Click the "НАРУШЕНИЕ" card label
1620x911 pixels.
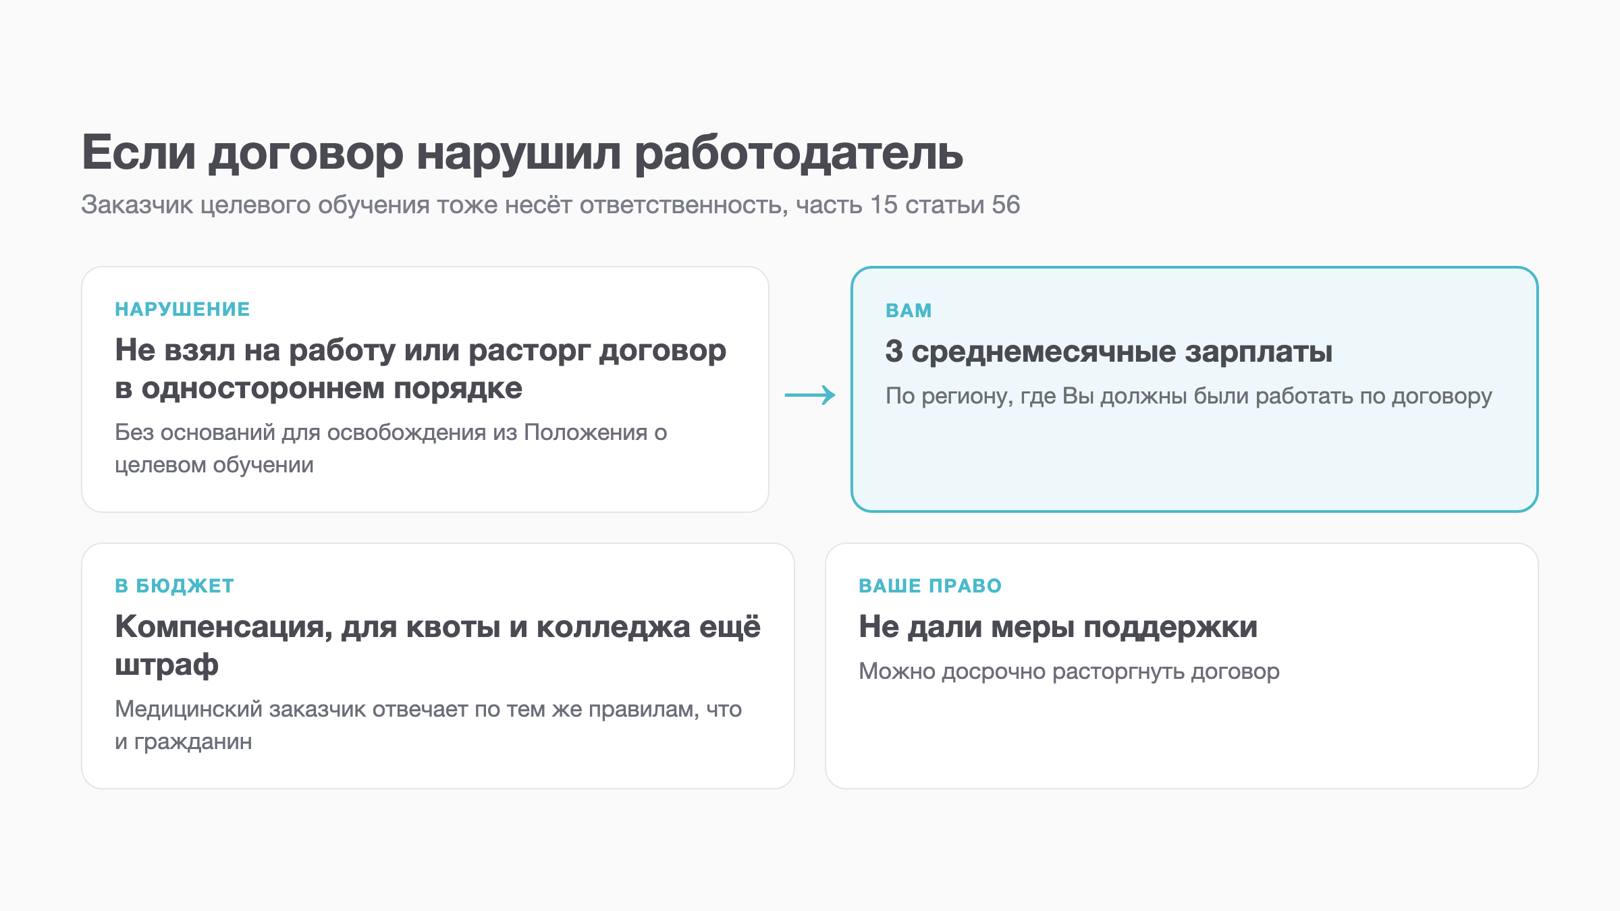click(x=182, y=309)
